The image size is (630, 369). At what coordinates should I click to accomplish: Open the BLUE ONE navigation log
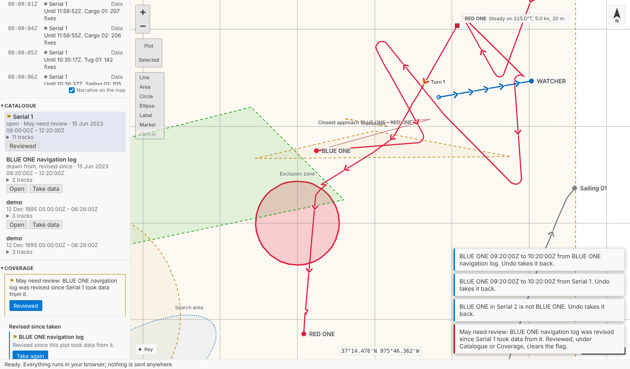[17, 189]
